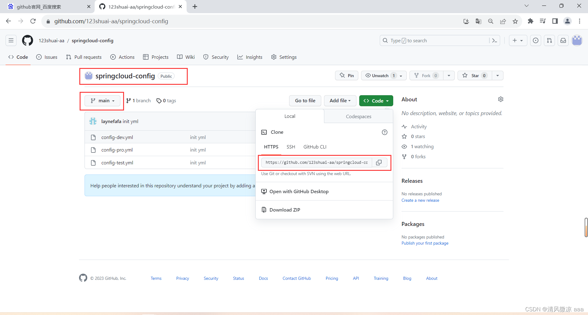Pin the repository with the Pin button
The image size is (588, 315).
pos(347,76)
